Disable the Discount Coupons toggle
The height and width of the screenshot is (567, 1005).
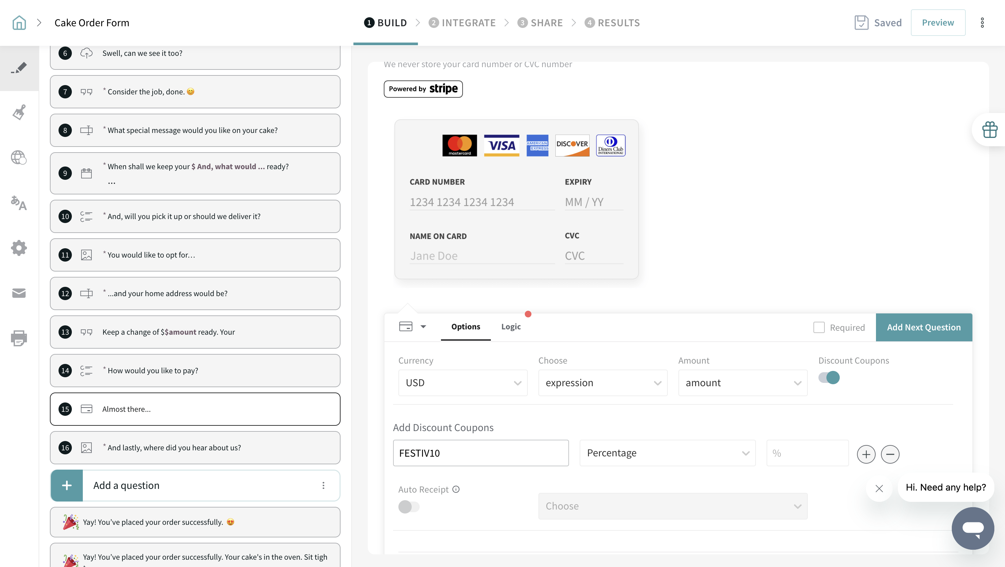(829, 378)
